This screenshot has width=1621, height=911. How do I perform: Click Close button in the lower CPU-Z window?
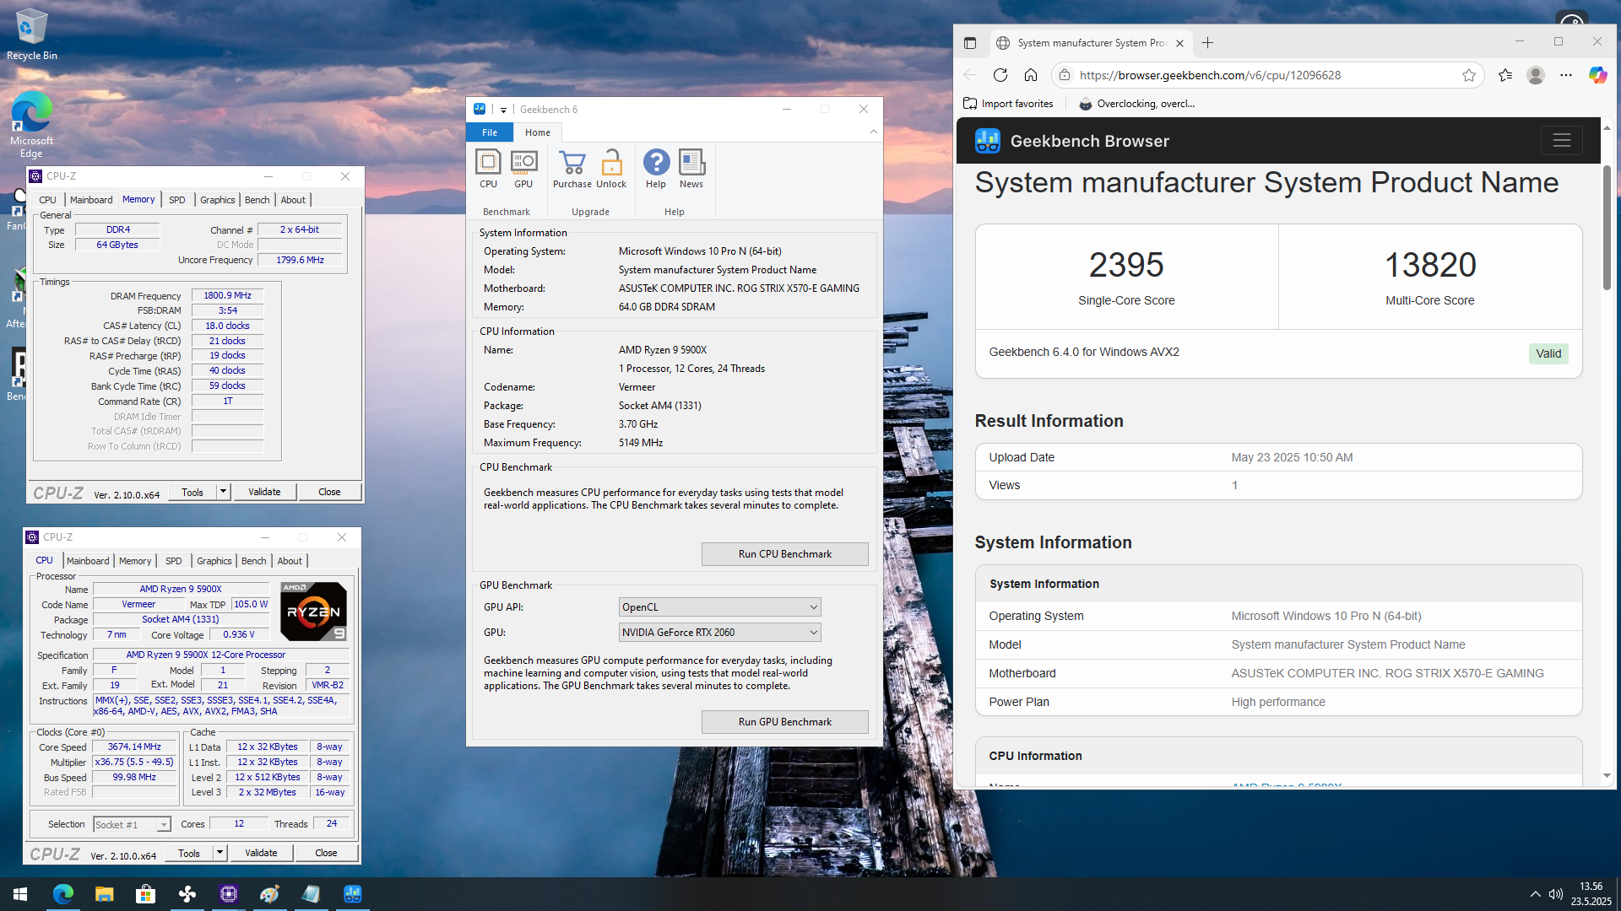click(326, 853)
